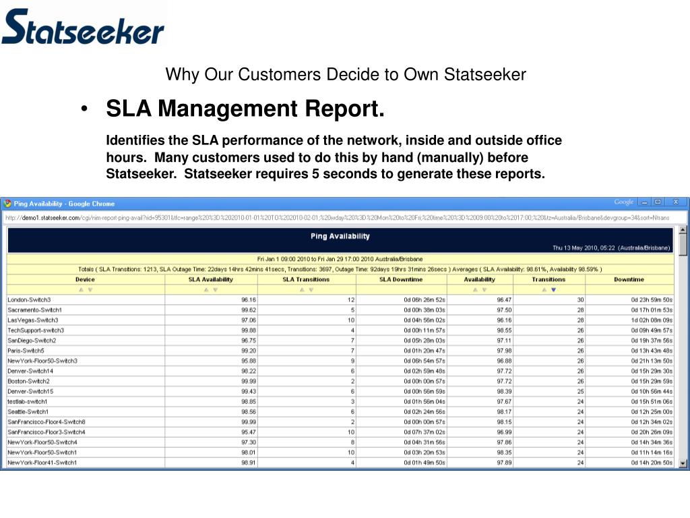
Task: Maximize the Ping Availability window
Action: click(658, 202)
